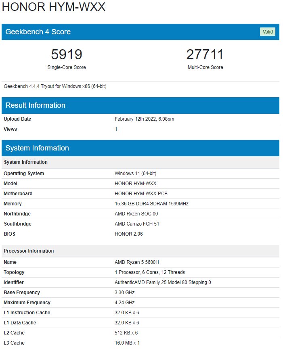Click the processor Name label
Viewport: 283px width, 349px height.
click(x=10, y=262)
